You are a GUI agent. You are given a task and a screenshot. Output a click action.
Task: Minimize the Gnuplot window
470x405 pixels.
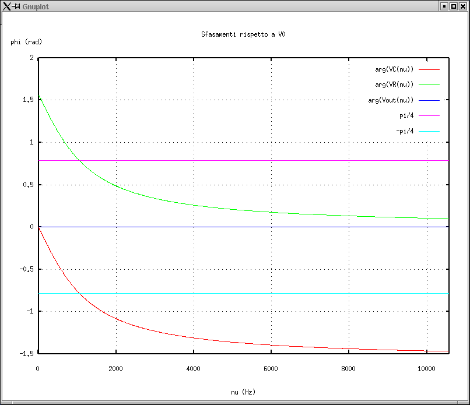click(444, 6)
